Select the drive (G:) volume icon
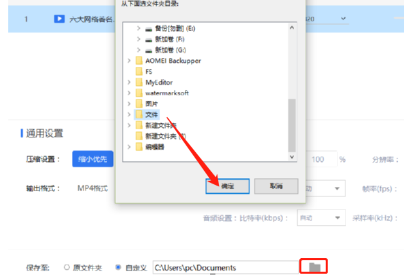The width and height of the screenshot is (404, 276). pos(148,50)
